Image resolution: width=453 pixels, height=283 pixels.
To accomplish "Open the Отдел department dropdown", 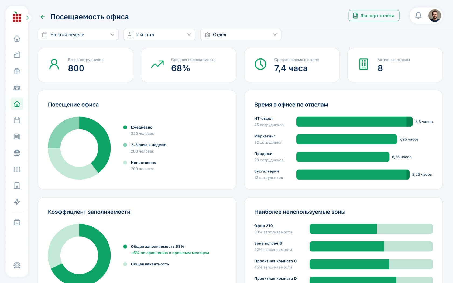I will click(x=241, y=34).
